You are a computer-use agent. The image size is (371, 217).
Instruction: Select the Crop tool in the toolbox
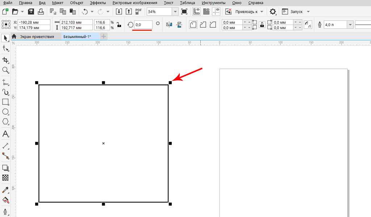(x=5, y=60)
